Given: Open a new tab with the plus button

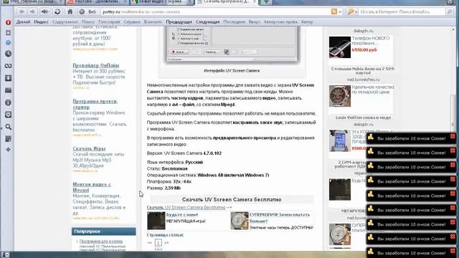Looking at the screenshot, I should [266, 2].
